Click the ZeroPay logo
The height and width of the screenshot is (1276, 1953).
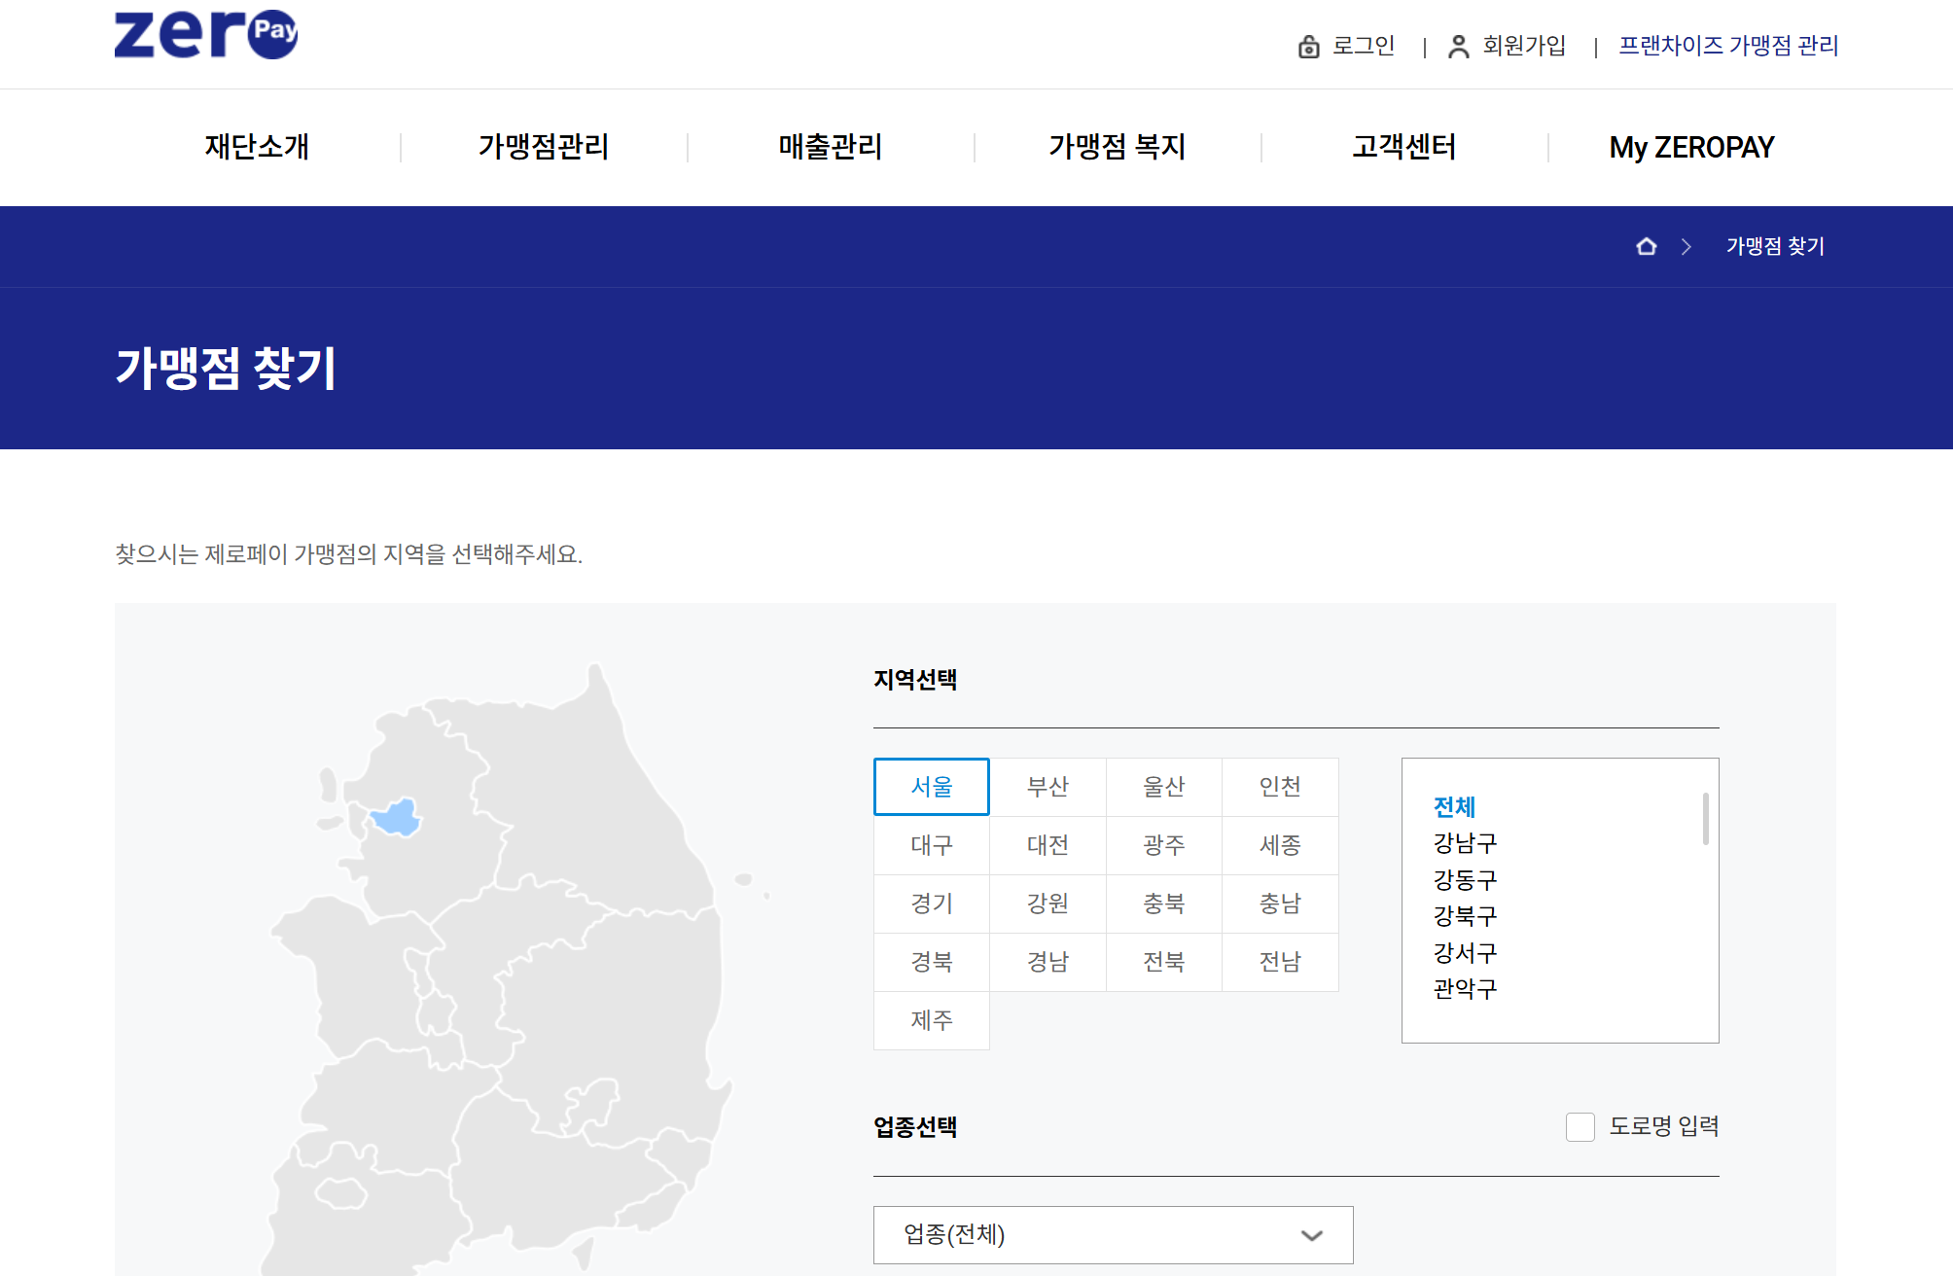[206, 34]
